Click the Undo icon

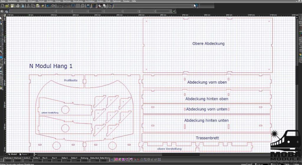coord(48,6)
